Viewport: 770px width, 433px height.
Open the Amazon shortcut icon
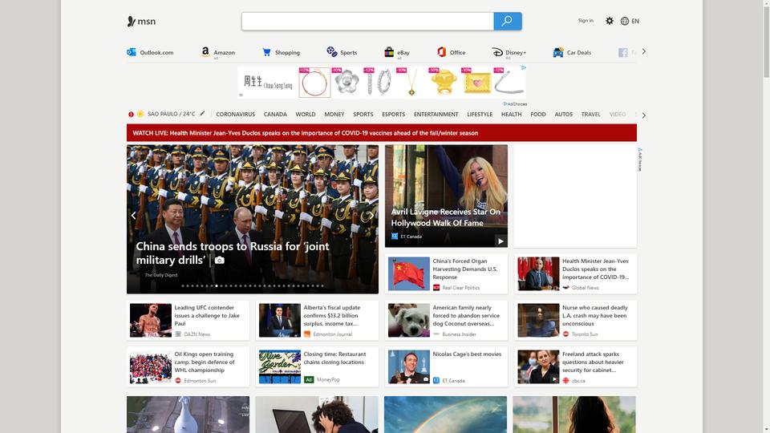click(x=205, y=52)
